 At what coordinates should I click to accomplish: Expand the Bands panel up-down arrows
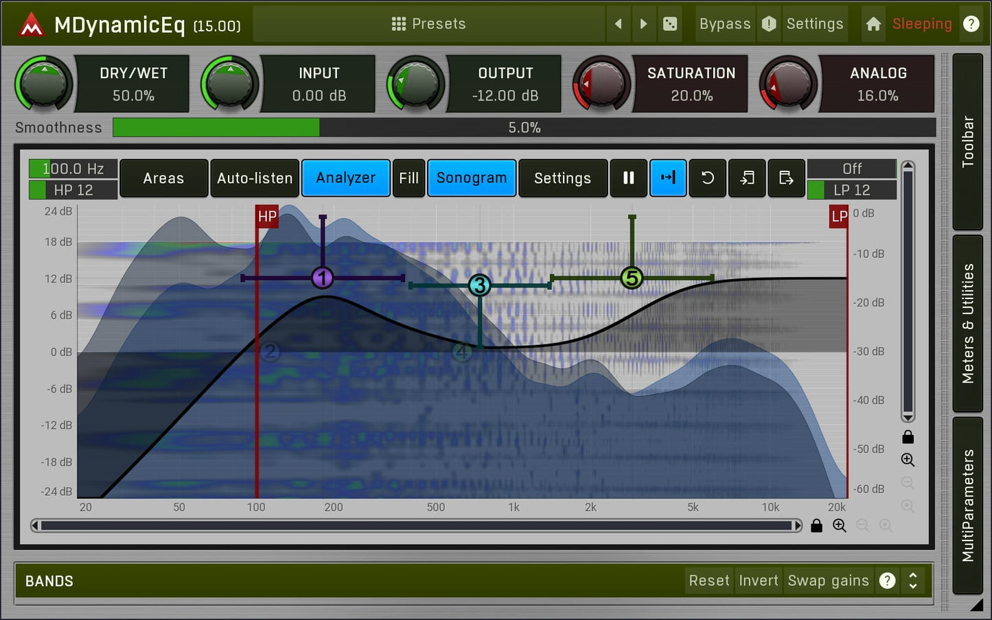[913, 581]
